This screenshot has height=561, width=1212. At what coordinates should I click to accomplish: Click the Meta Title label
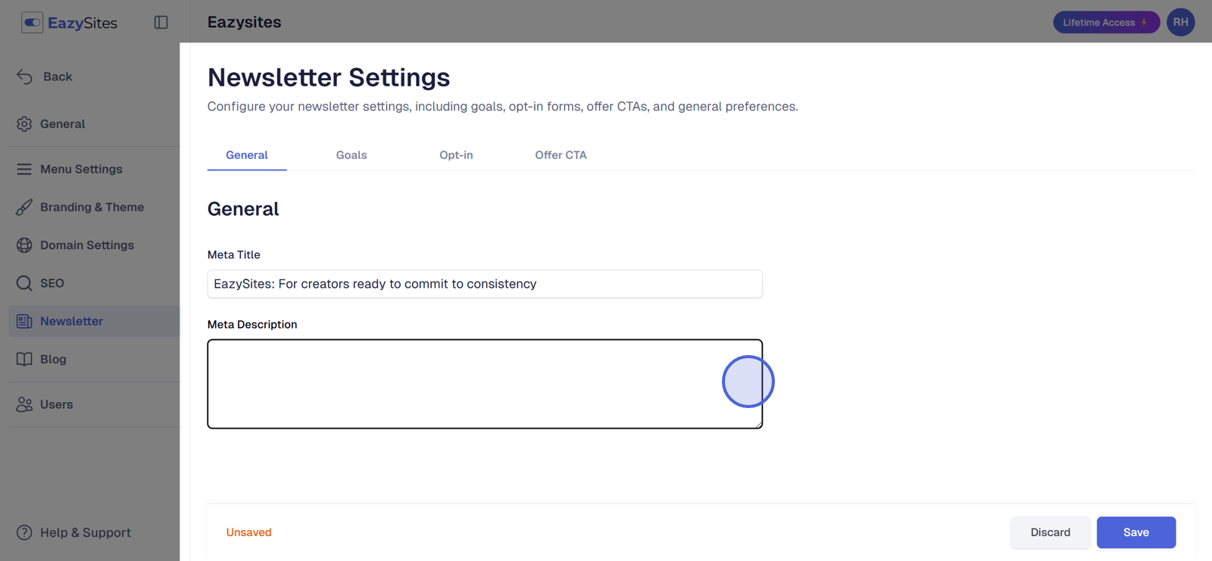[x=233, y=255]
